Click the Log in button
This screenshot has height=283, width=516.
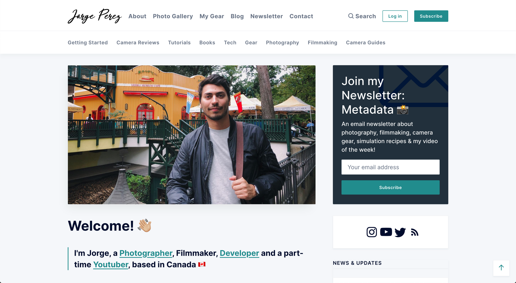coord(395,16)
